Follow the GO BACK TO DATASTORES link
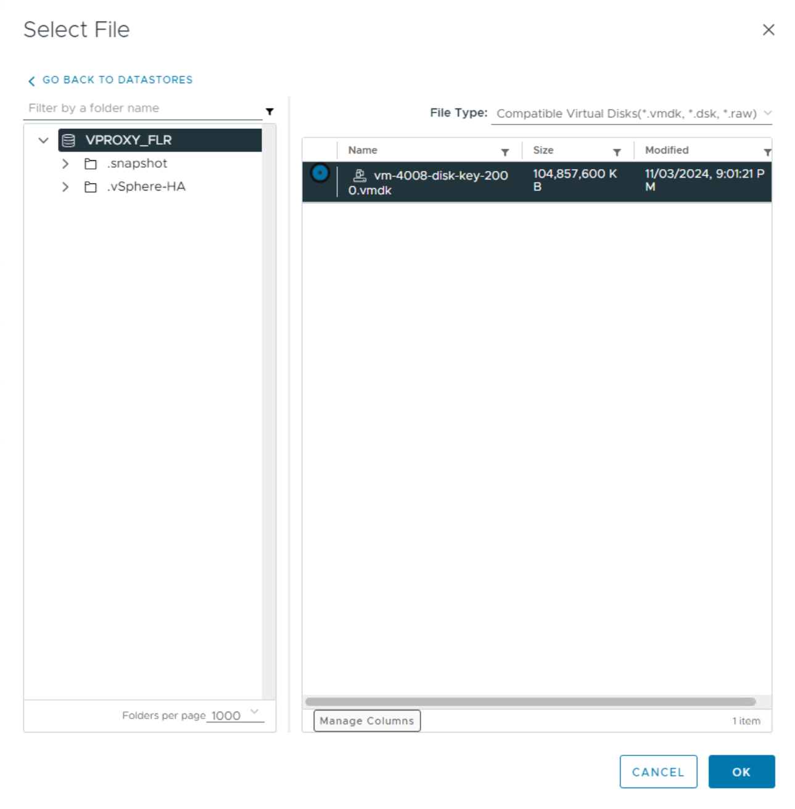The image size is (795, 809). pyautogui.click(x=117, y=80)
